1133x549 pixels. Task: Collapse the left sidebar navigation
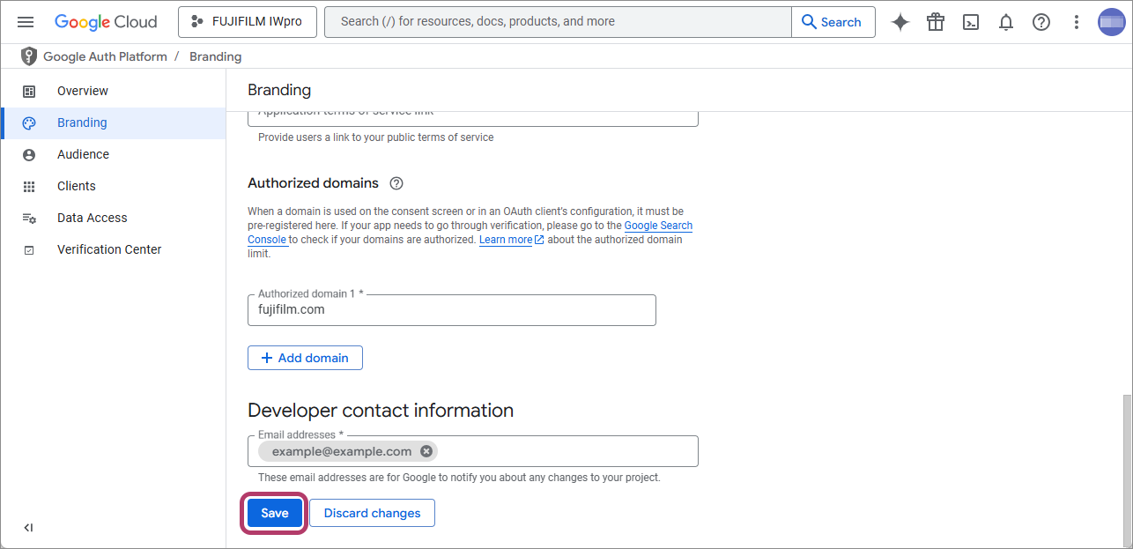[x=28, y=528]
